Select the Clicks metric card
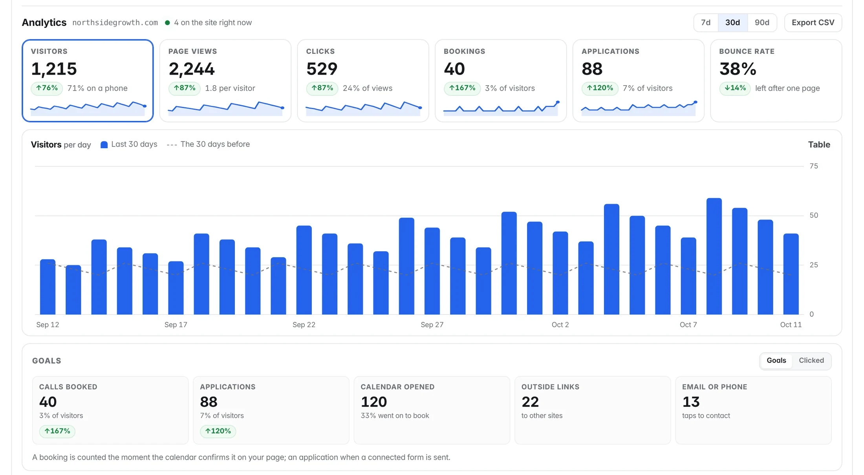Image resolution: width=864 pixels, height=475 pixels. [x=363, y=80]
